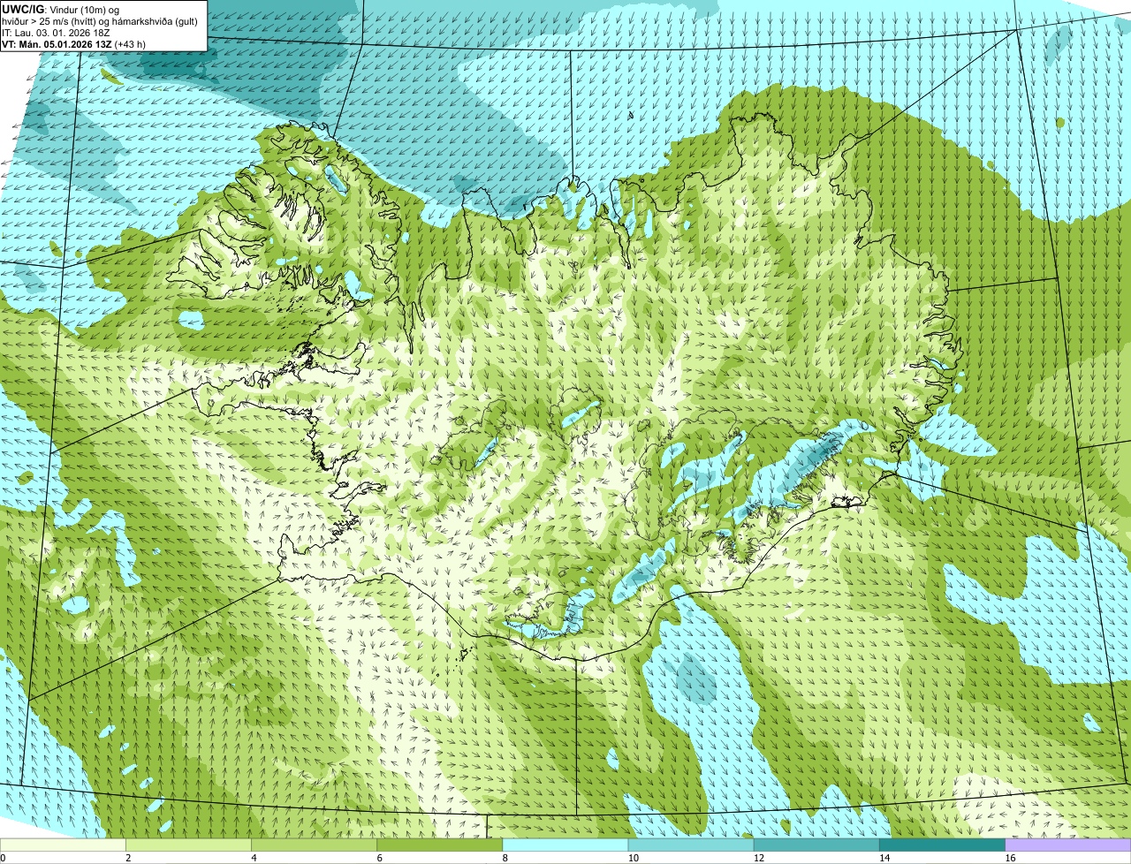Image resolution: width=1131 pixels, height=864 pixels.
Task: Select the 8–10 m/s light cyan swatch
Action: [x=565, y=845]
